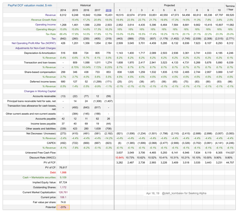This screenshot has height=213, width=238.
Task: Click the 2014 Revenue value 8,012
Action: coord(63,15)
